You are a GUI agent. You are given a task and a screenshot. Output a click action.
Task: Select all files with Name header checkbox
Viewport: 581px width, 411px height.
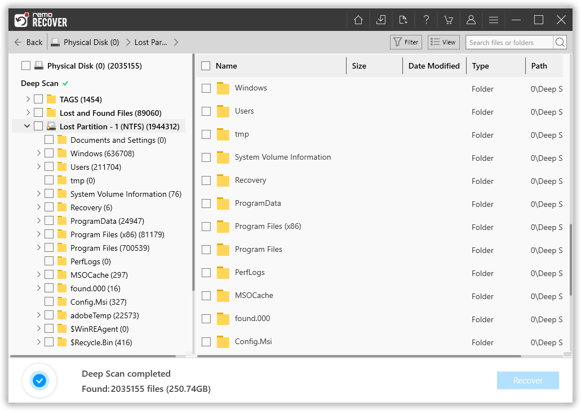click(206, 66)
